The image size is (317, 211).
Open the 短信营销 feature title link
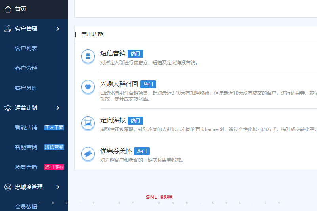113,53
